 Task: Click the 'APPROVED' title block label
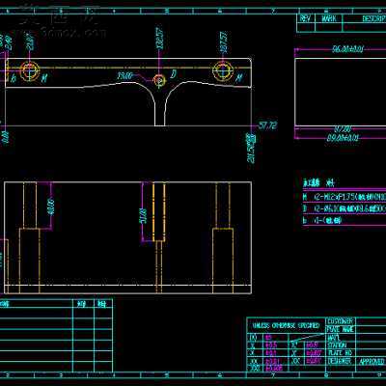coord(372,362)
